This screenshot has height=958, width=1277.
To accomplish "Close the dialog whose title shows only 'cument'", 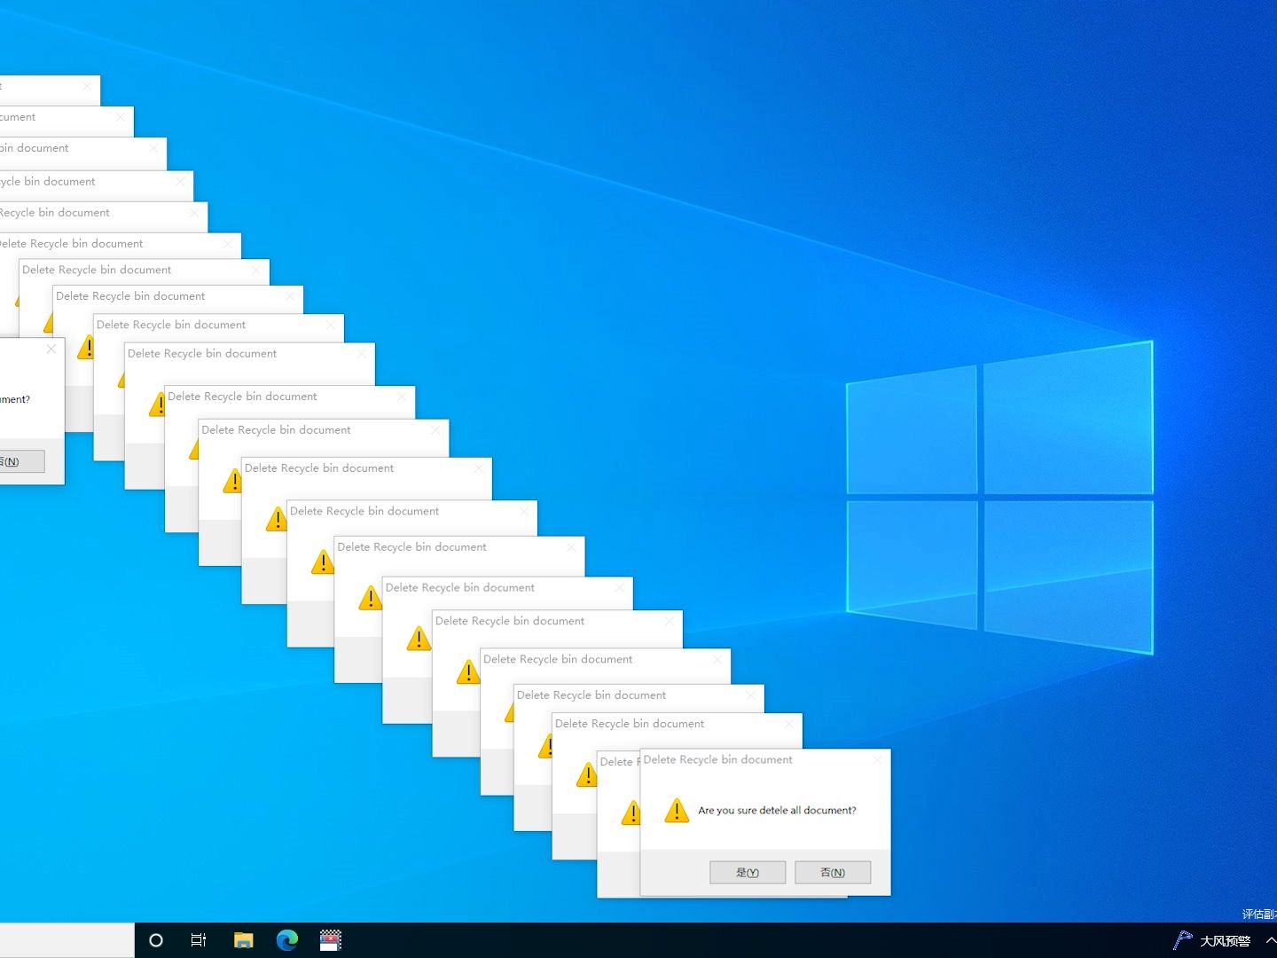I will [x=121, y=117].
